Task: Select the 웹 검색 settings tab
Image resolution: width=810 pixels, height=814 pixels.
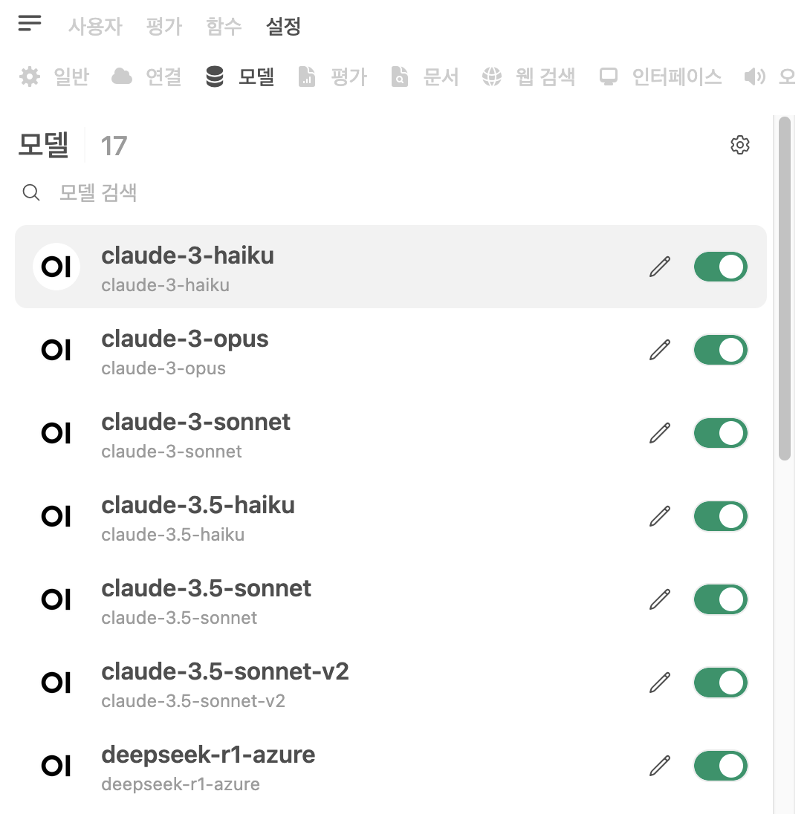Action: (528, 76)
